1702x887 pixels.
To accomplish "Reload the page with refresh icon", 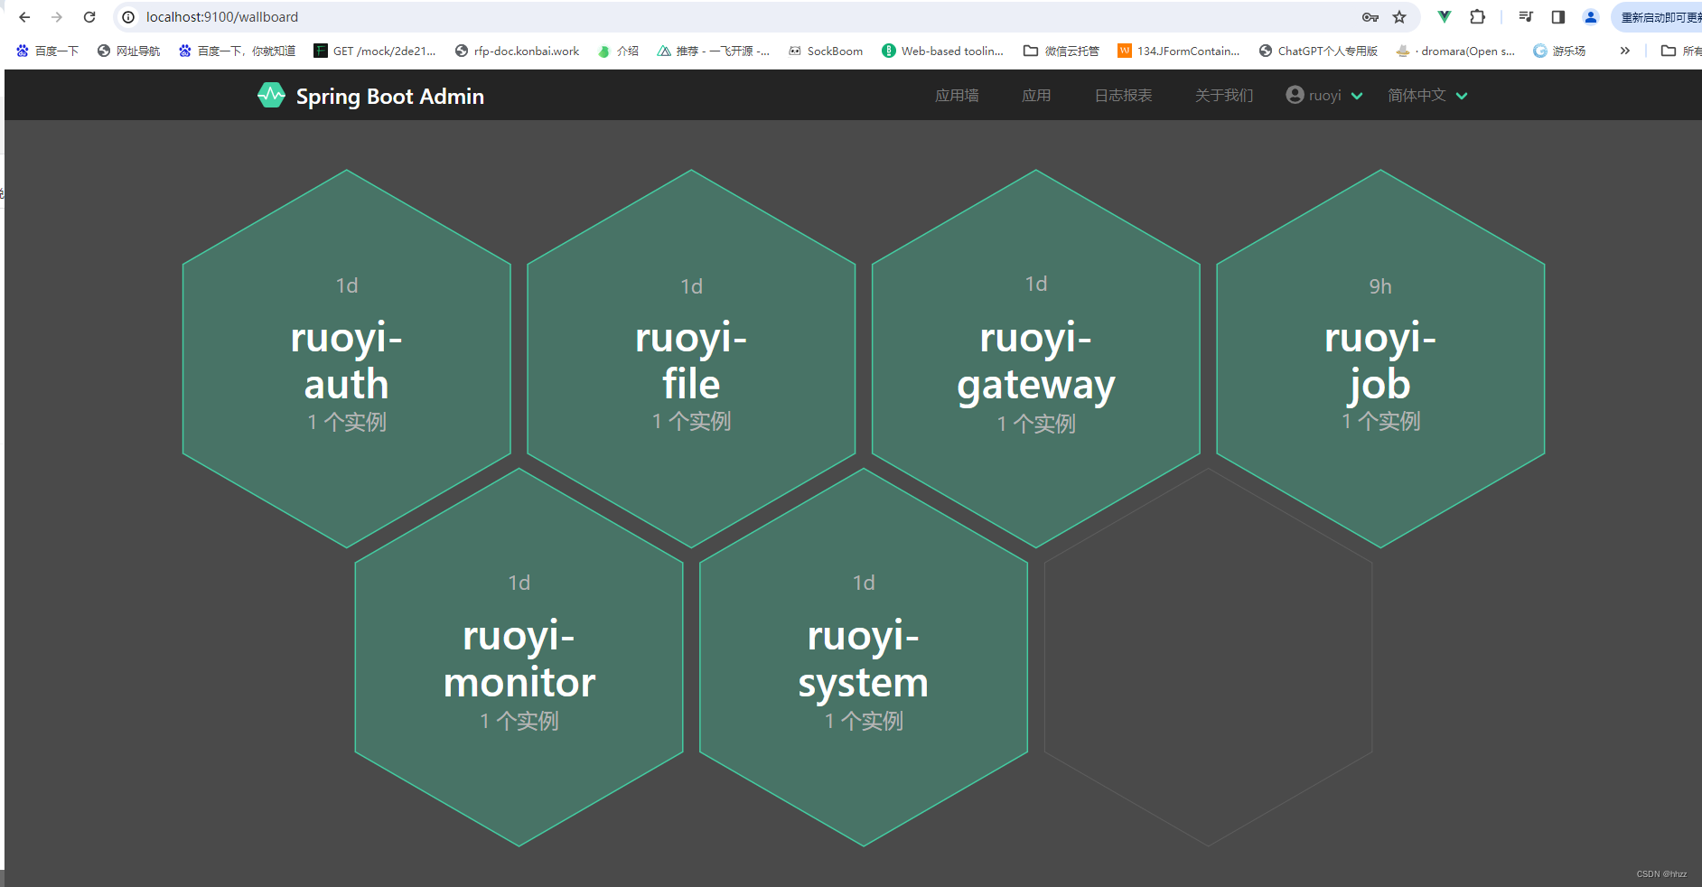I will [89, 17].
